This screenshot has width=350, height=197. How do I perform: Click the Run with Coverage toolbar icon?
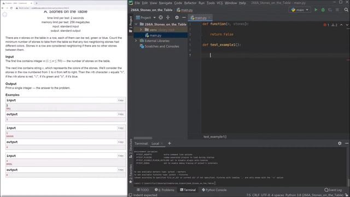330,10
